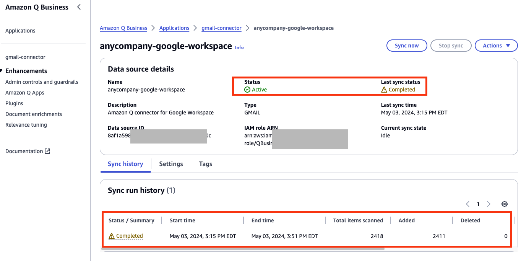Sort by Start time column header
The image size is (521, 261).
coord(182,220)
